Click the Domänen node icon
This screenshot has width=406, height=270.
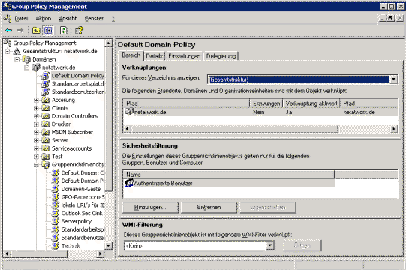[26, 59]
